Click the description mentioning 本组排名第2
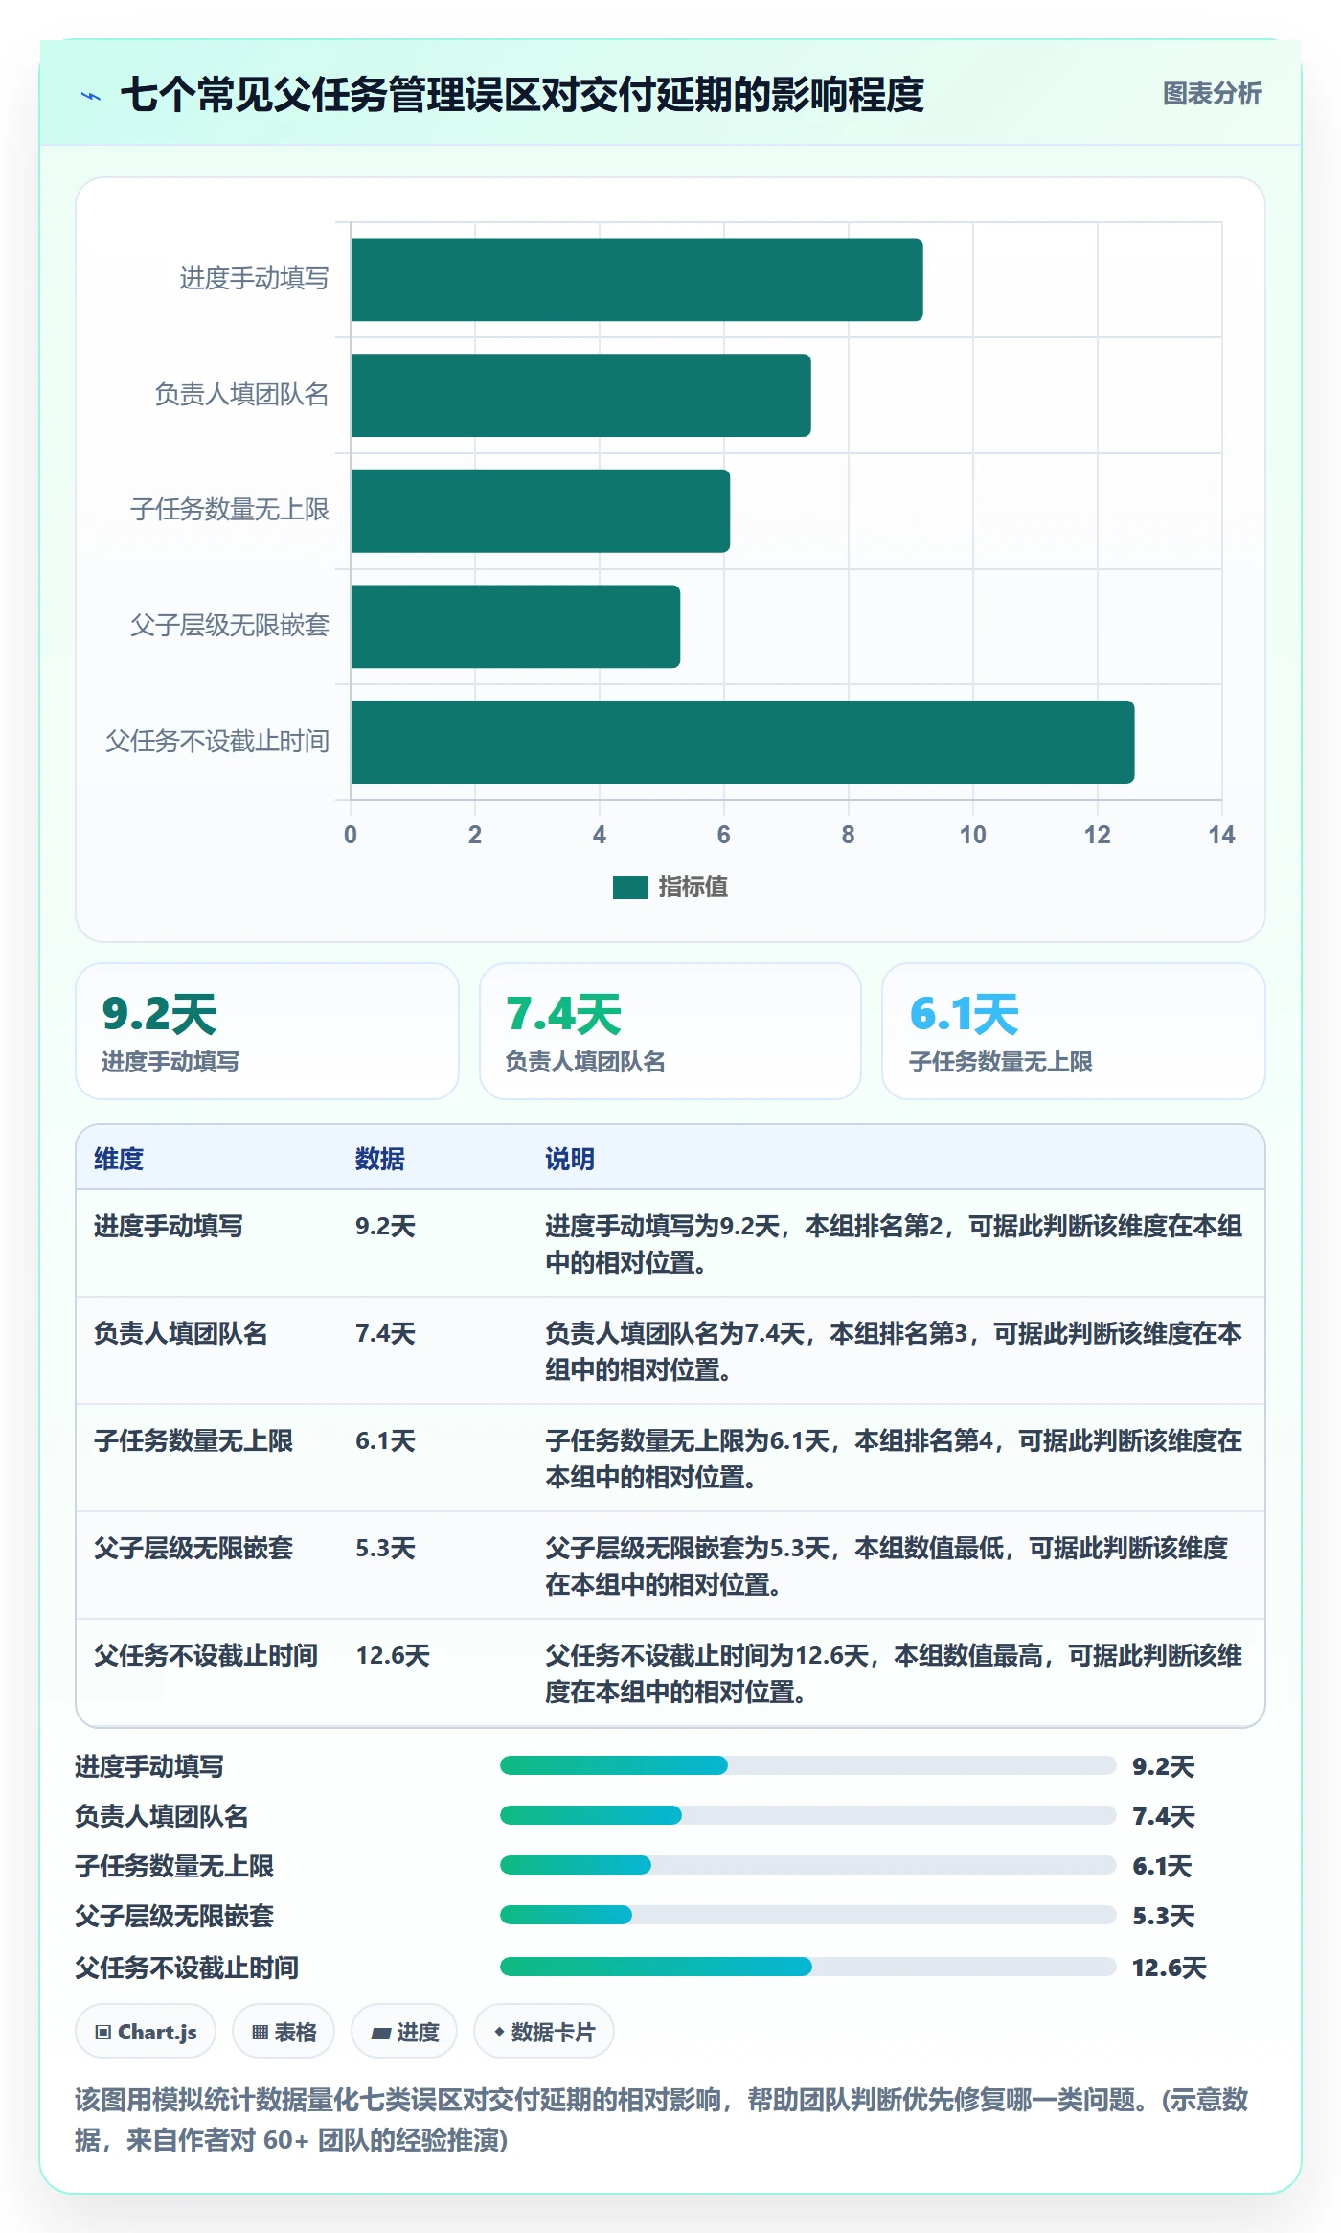Screen dimensions: 1341x2233 click(x=894, y=1244)
